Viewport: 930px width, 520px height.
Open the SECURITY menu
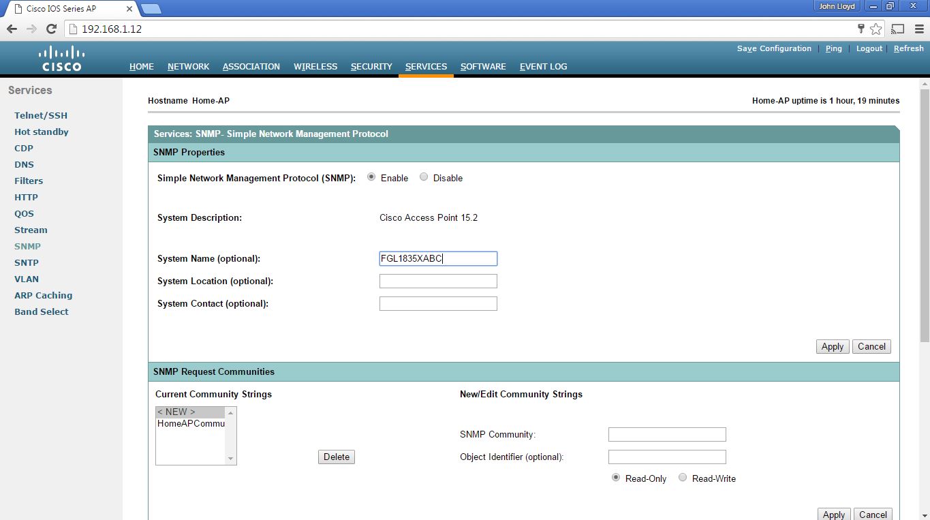pos(371,66)
